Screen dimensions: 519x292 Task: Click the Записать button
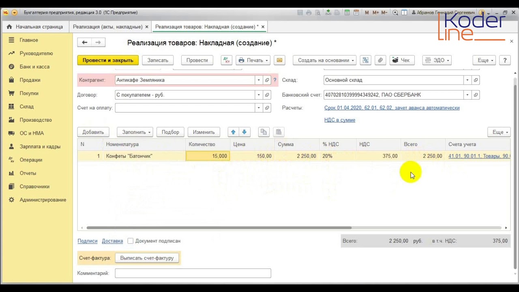tap(158, 60)
